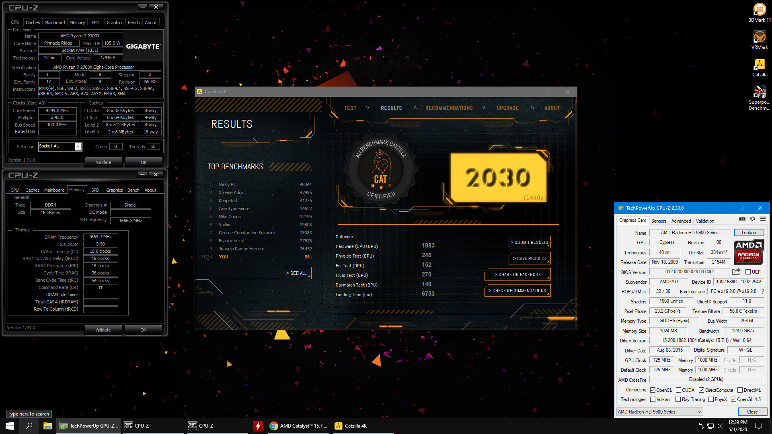Click the red lightning bolt taskbar icon
This screenshot has height=434, width=772.
pyautogui.click(x=258, y=426)
